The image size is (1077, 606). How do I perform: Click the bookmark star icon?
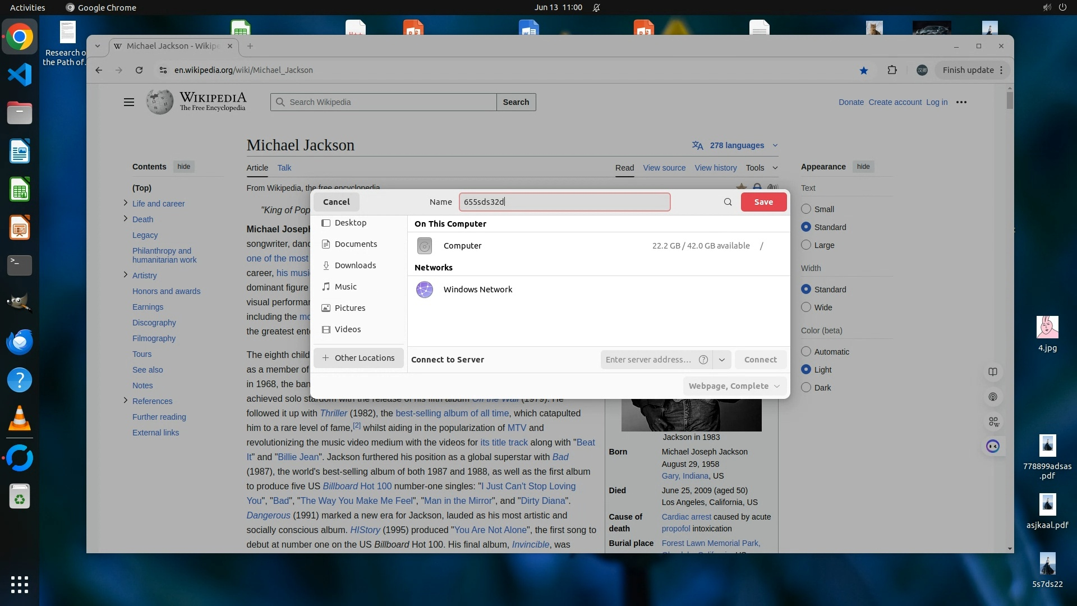[863, 70]
